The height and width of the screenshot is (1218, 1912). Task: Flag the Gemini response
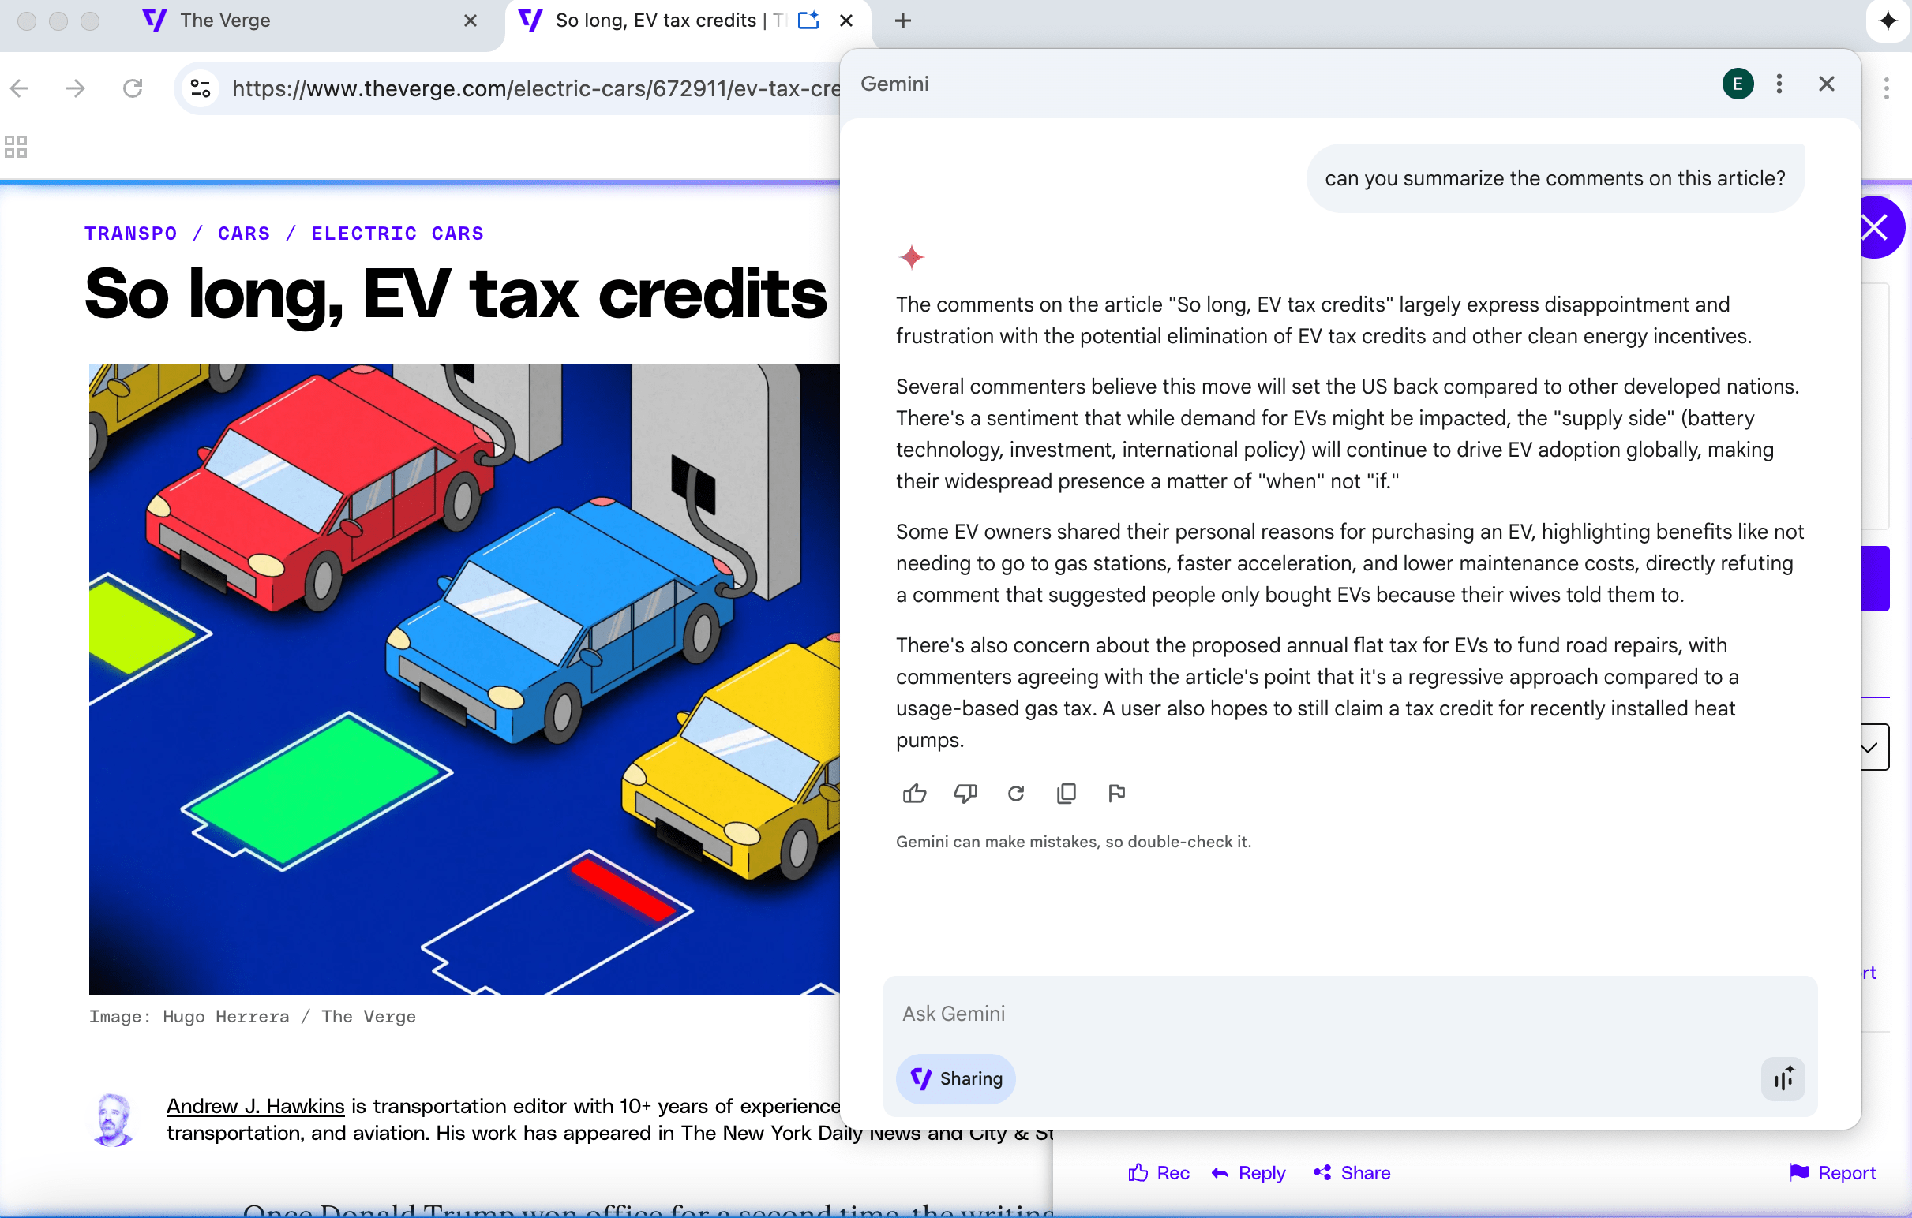[1116, 793]
